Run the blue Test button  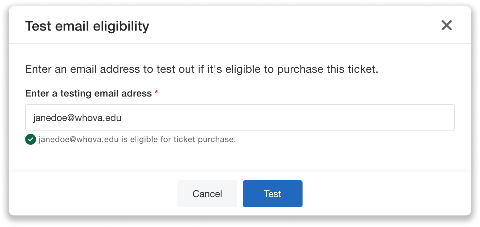click(272, 194)
